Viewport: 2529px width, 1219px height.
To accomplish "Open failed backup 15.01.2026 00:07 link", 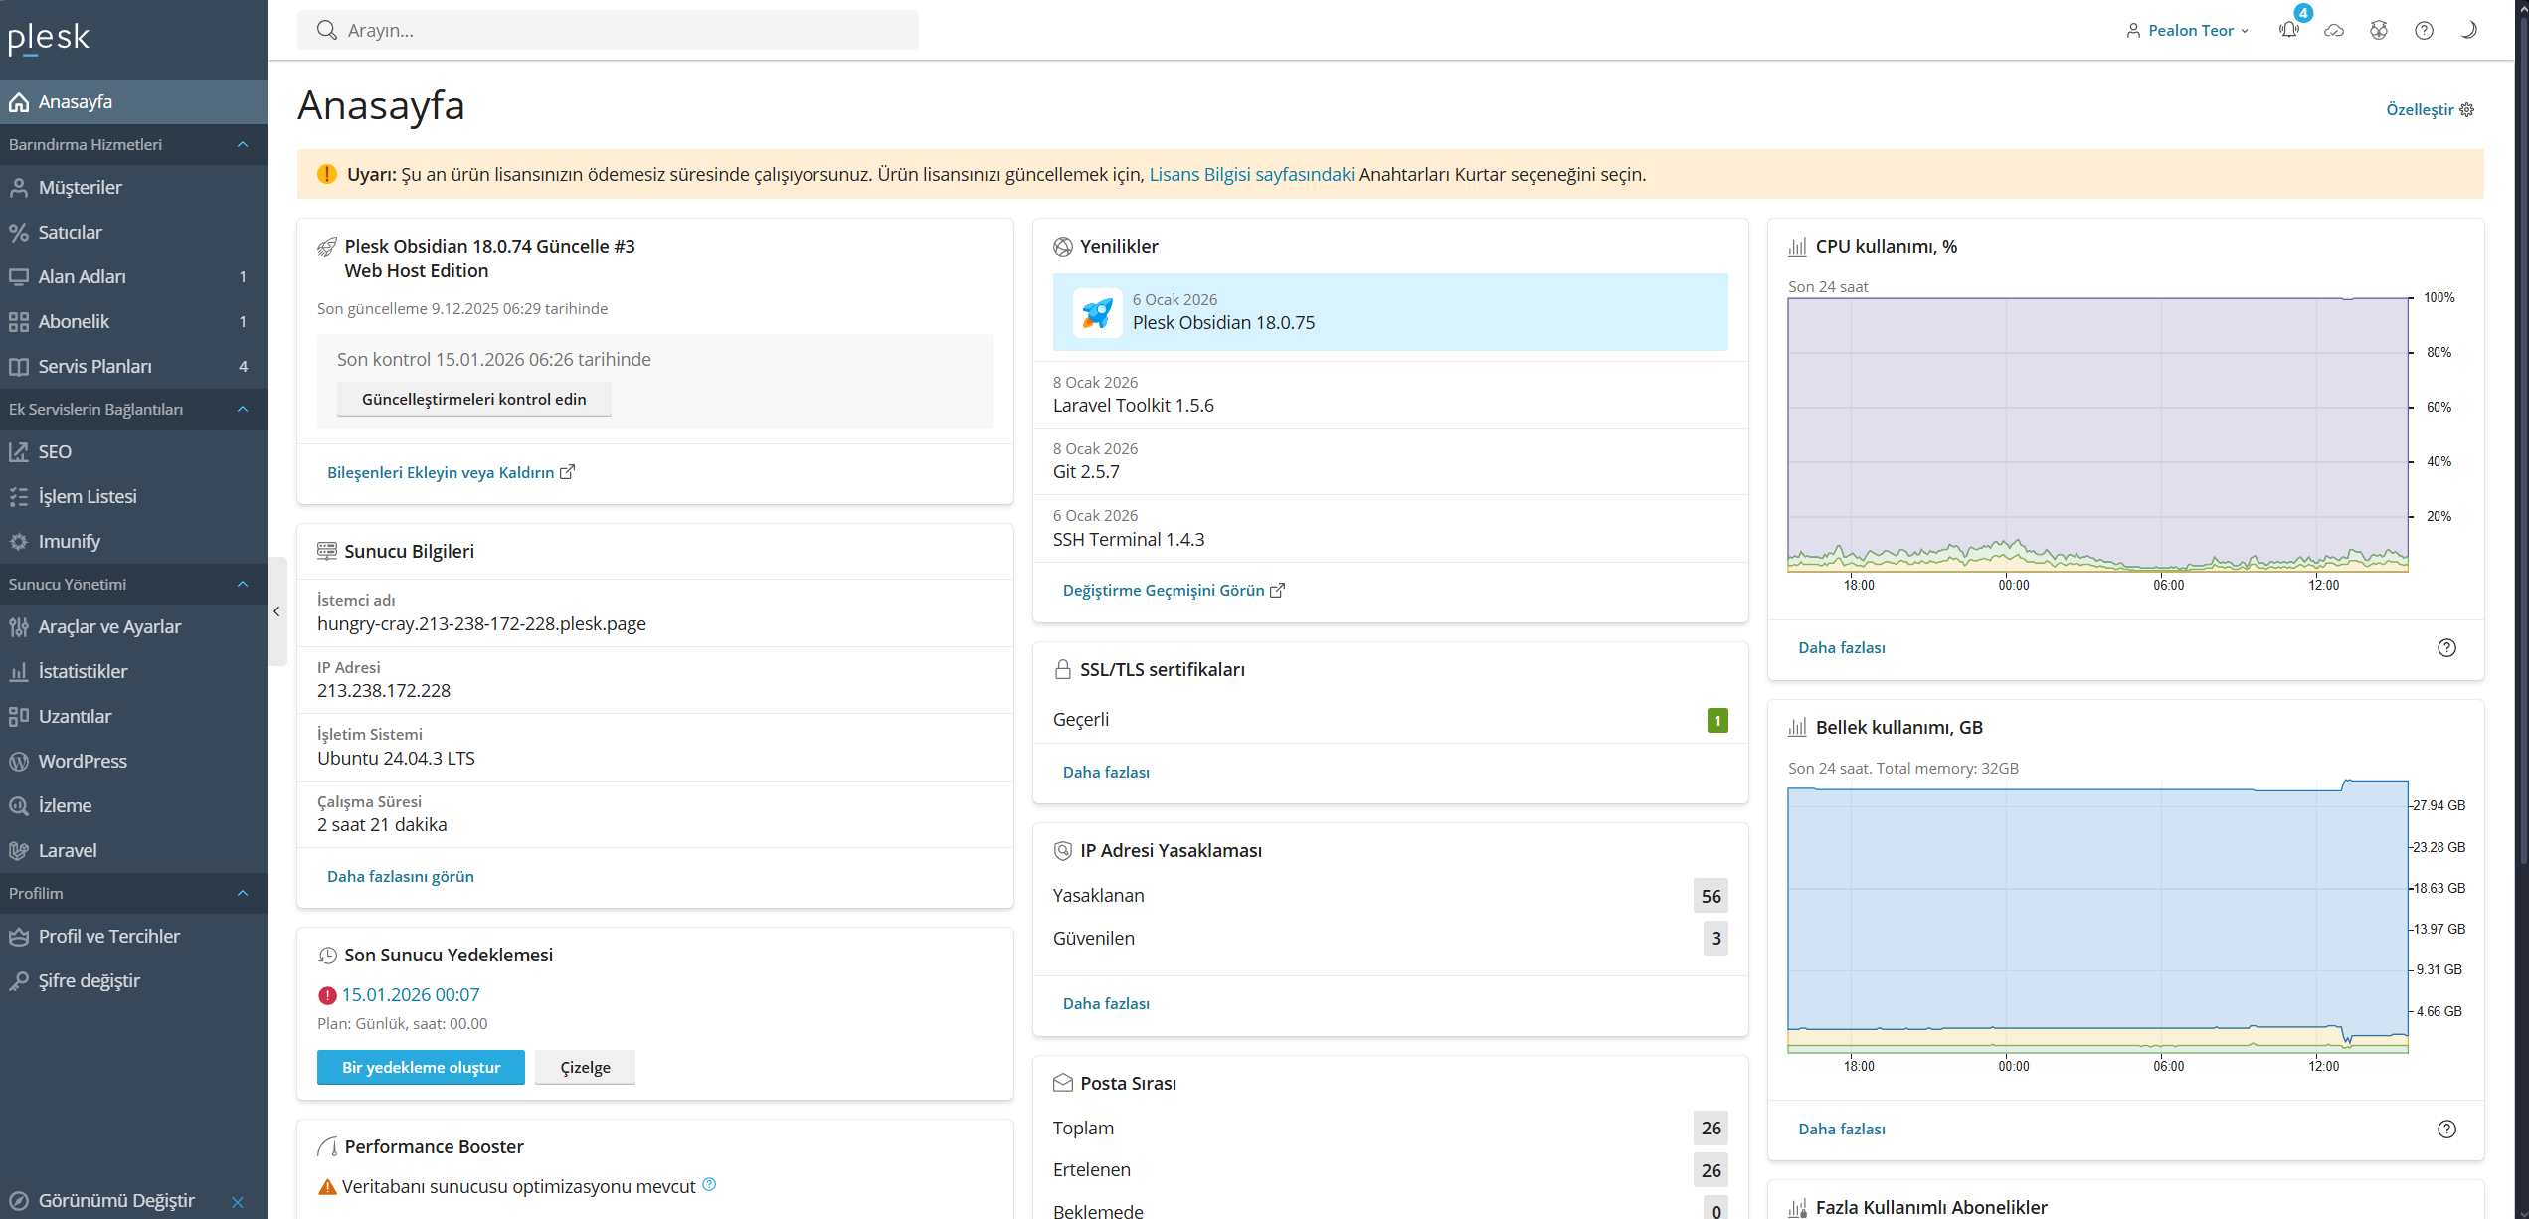I will click(410, 994).
